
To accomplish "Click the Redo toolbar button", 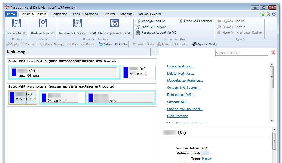I will (88, 44).
